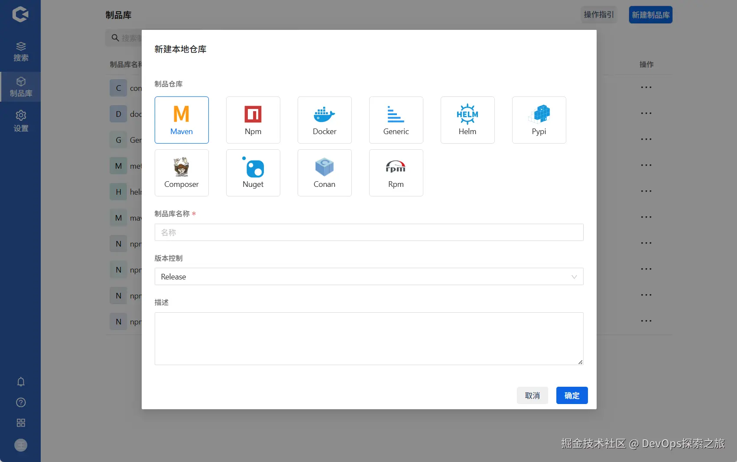Open the help question mark icon
The image size is (737, 462).
[21, 402]
